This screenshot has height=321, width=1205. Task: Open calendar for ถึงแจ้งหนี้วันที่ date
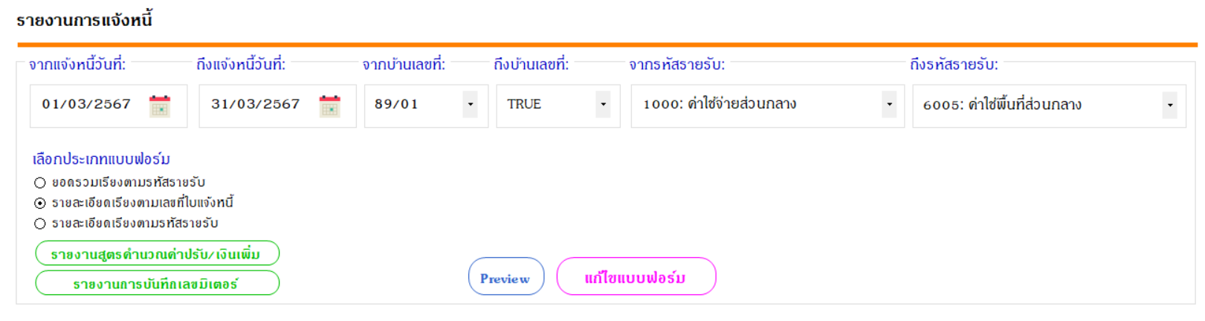[330, 106]
